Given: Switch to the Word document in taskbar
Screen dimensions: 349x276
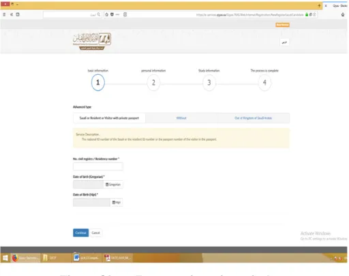Looking at the screenshot, I should [87, 258].
